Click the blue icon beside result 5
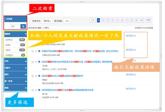The image size is (165, 112). point(39,90)
